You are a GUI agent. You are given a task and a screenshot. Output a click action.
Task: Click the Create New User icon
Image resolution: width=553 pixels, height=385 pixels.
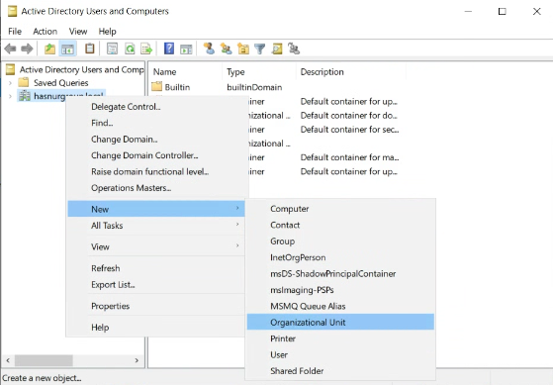point(209,48)
